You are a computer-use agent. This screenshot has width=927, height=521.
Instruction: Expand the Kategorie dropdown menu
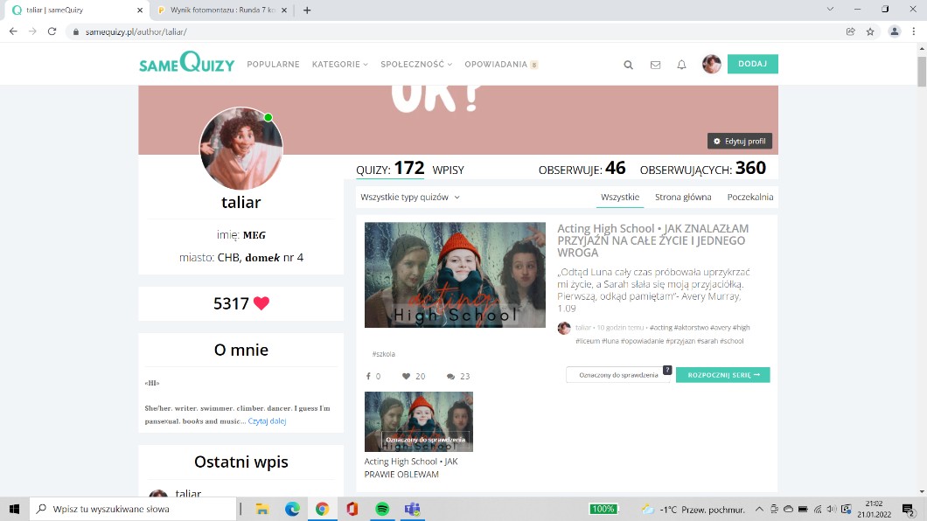coord(339,65)
